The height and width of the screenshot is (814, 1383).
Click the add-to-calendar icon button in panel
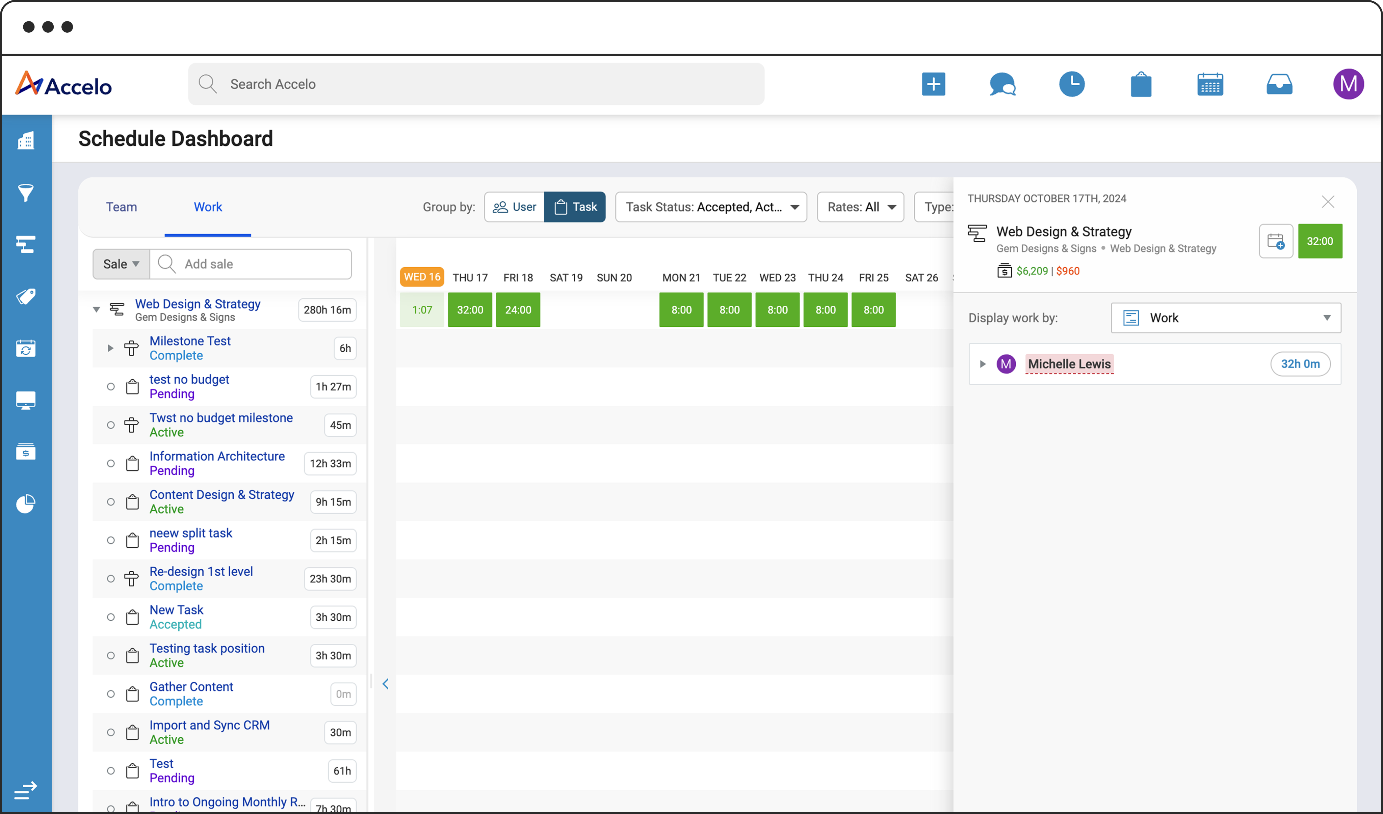pyautogui.click(x=1275, y=241)
